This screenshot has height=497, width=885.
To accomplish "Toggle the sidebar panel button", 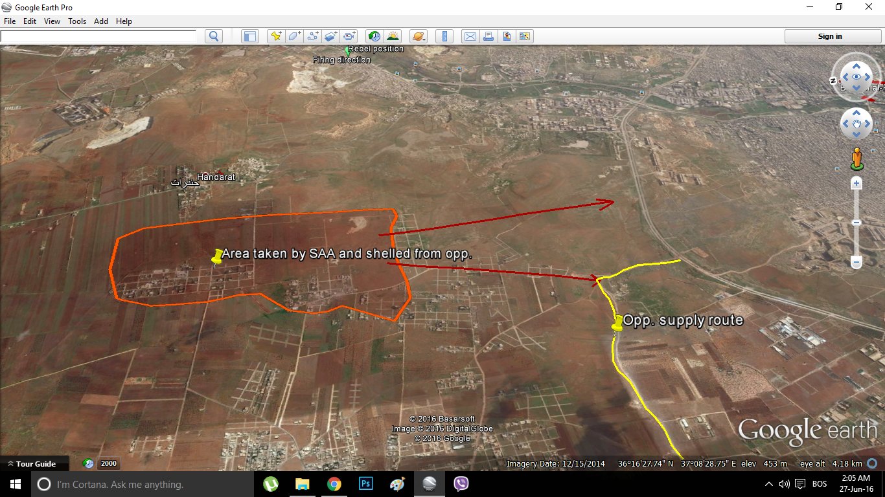I will [x=250, y=36].
